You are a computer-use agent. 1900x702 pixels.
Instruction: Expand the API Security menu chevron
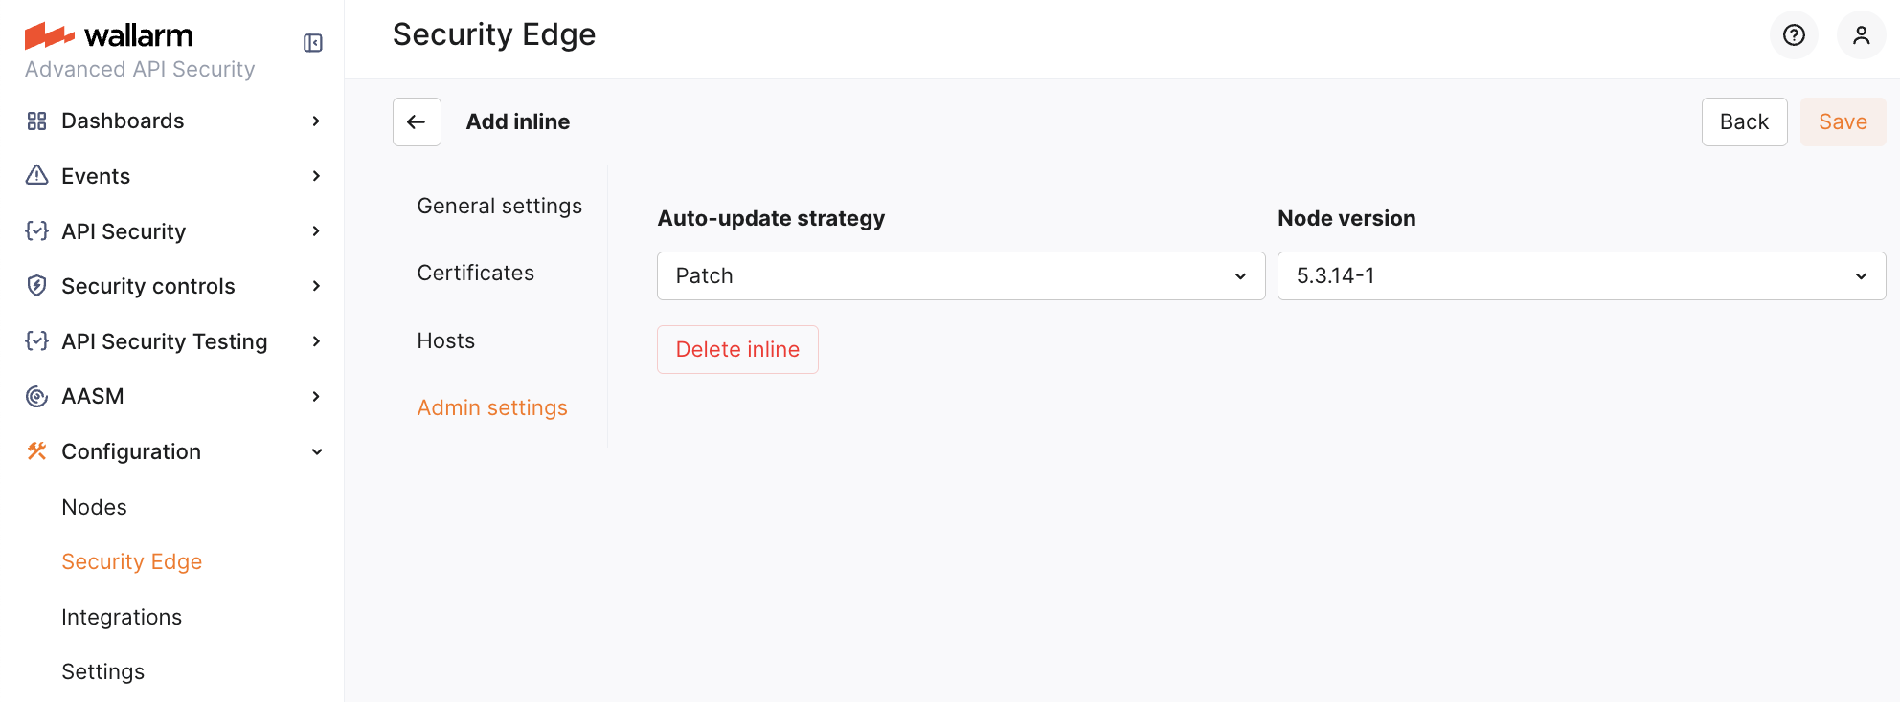(x=316, y=231)
